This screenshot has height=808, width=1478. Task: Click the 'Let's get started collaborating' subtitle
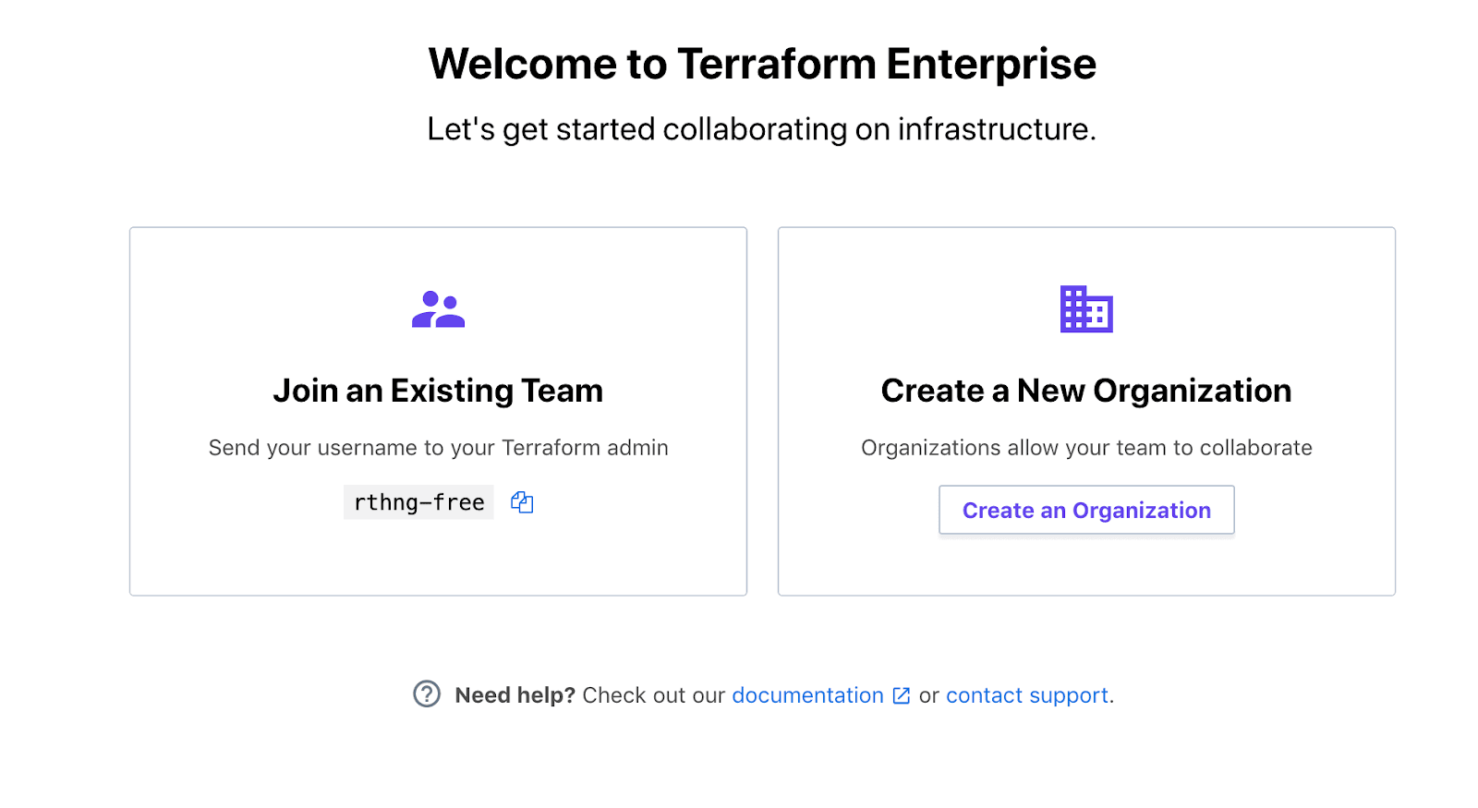[762, 129]
